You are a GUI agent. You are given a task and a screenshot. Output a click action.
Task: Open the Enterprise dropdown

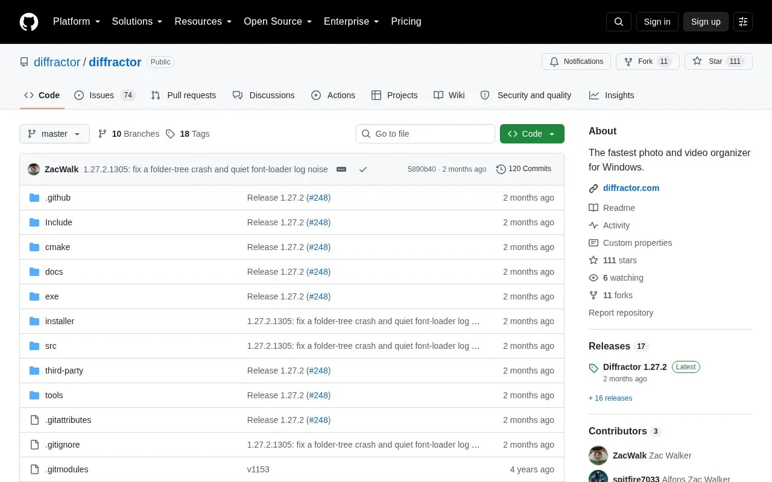click(x=352, y=22)
